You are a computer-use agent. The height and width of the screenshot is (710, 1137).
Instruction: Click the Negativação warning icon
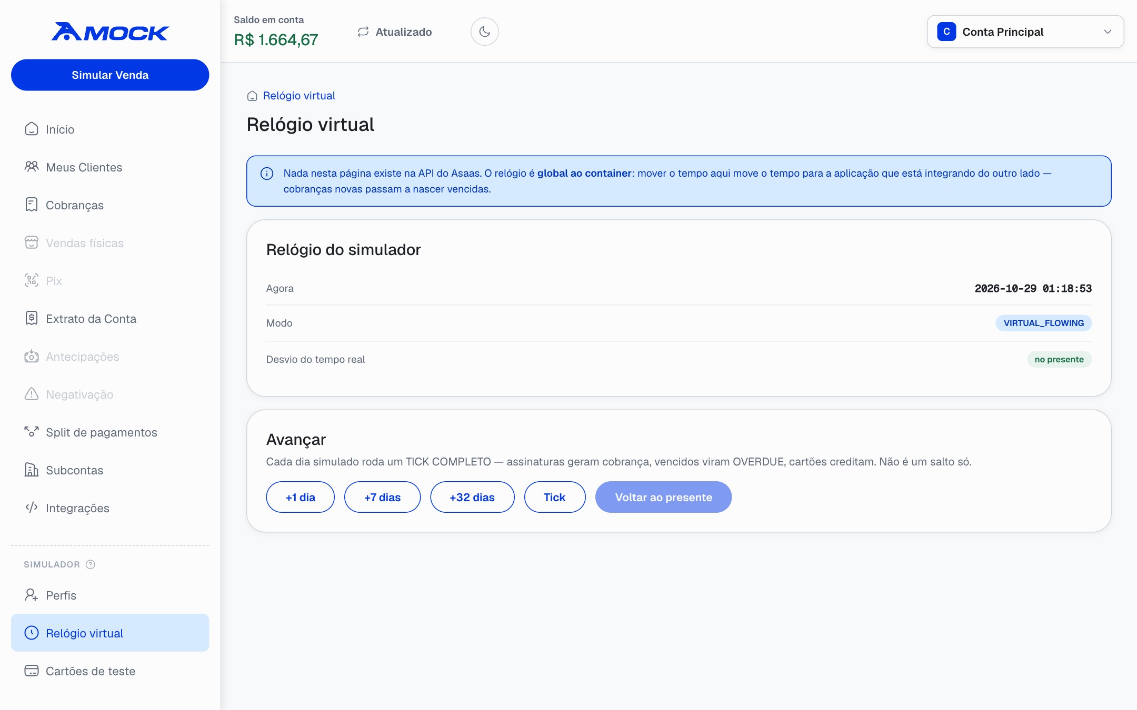(32, 394)
